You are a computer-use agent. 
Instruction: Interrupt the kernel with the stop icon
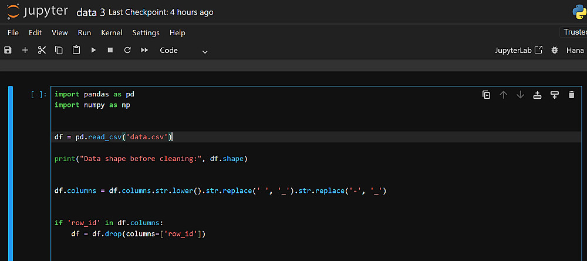[x=110, y=51]
